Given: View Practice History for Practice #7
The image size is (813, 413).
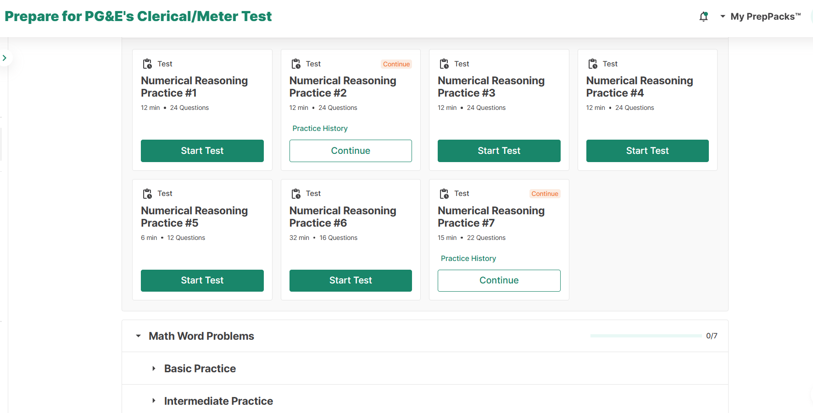Looking at the screenshot, I should (x=468, y=259).
